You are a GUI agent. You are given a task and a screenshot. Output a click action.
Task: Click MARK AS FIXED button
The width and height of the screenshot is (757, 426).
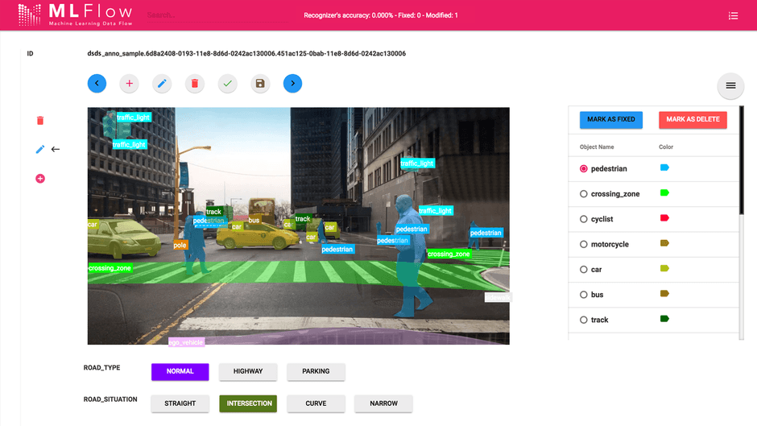[610, 119]
